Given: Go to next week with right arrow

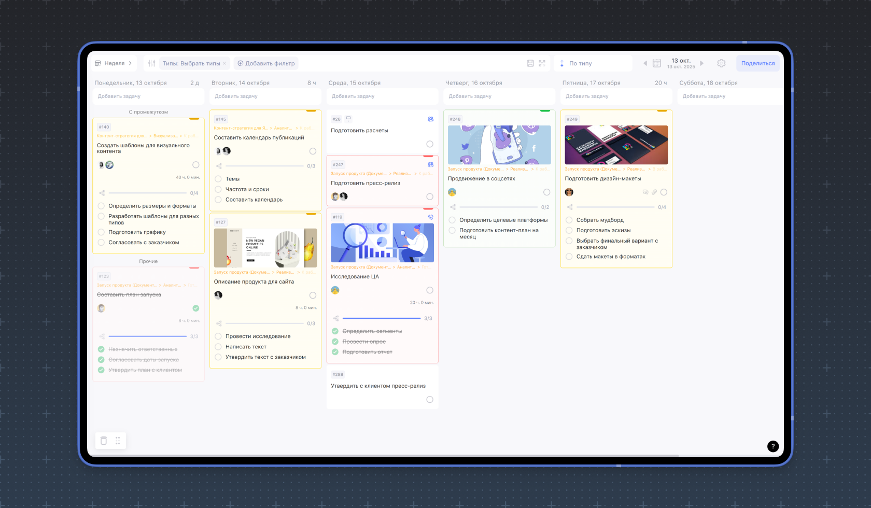Looking at the screenshot, I should point(701,63).
